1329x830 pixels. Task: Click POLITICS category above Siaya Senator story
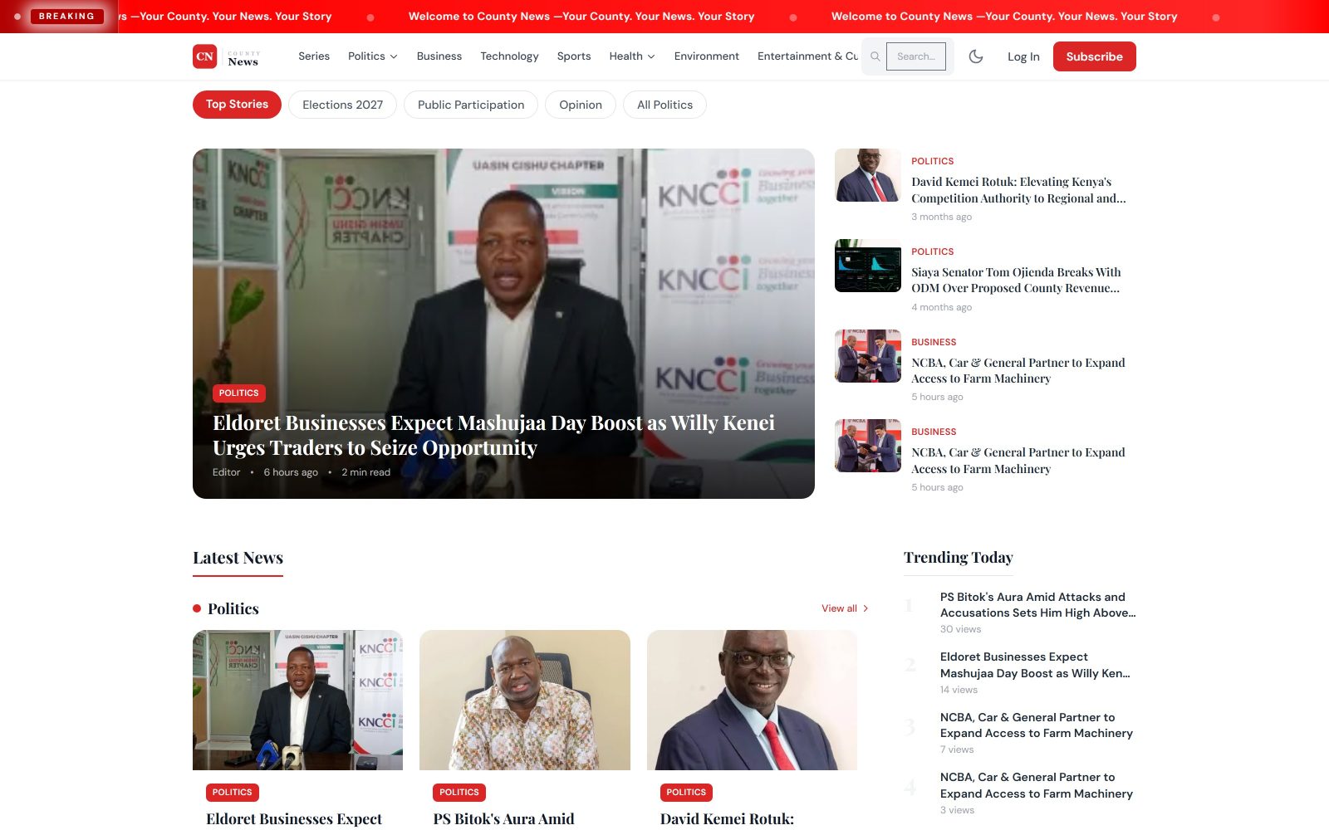[932, 251]
